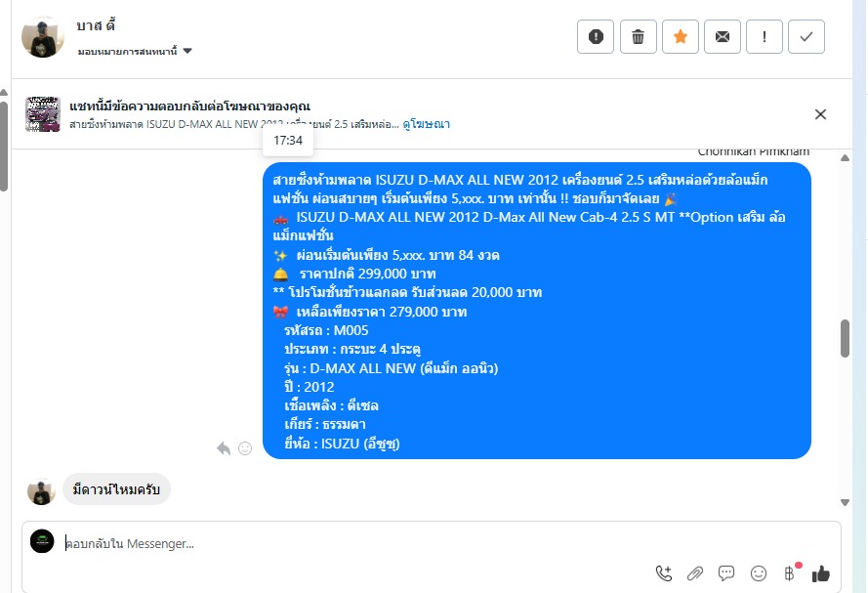Open the emoji picker in composer

(759, 573)
